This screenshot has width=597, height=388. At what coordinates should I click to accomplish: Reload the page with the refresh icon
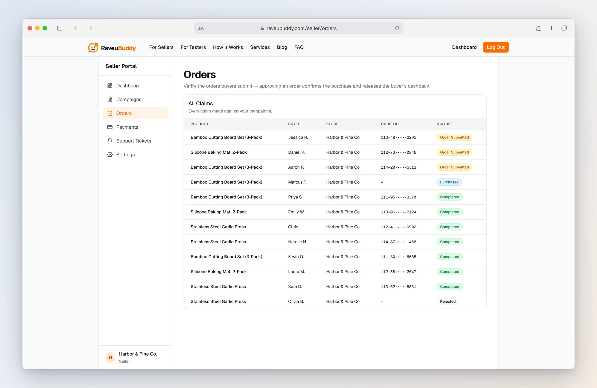coord(397,28)
